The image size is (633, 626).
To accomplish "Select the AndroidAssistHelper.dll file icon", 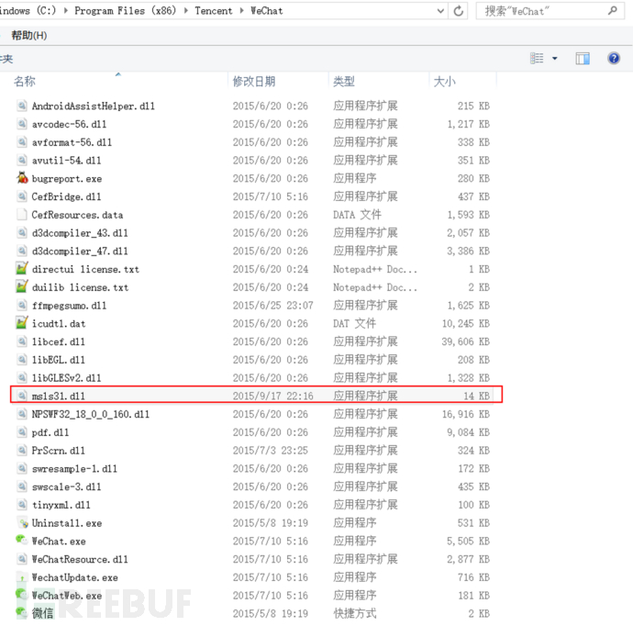I will (x=22, y=106).
